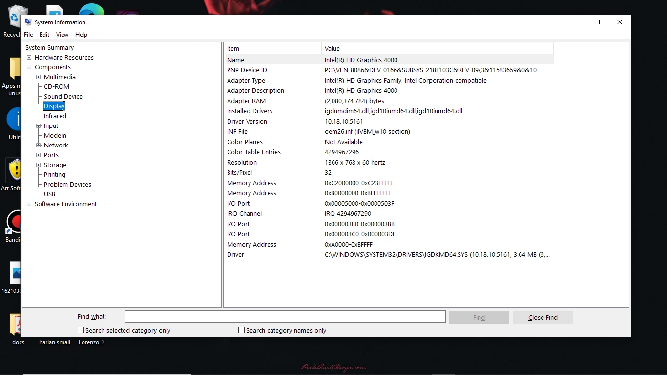Open the Help menu
The image size is (667, 375).
pos(81,35)
